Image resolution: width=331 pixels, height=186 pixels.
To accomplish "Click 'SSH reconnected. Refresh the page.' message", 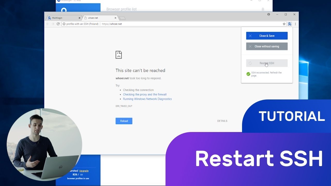I will 266,74.
